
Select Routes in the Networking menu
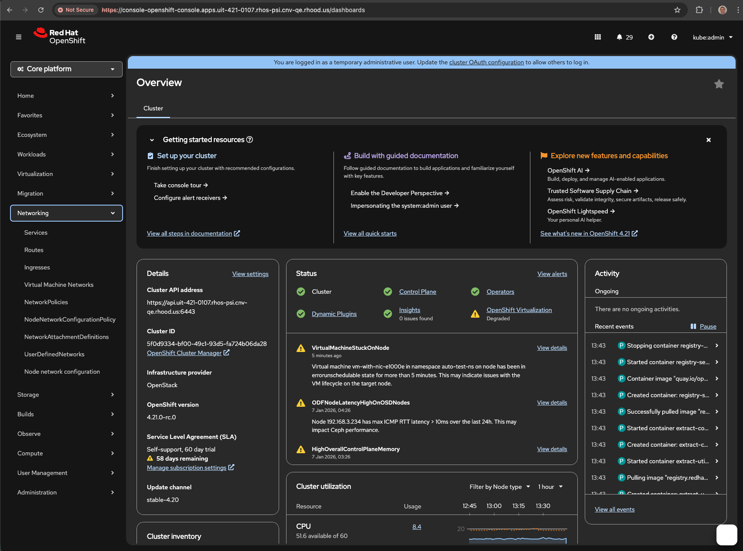coord(34,250)
